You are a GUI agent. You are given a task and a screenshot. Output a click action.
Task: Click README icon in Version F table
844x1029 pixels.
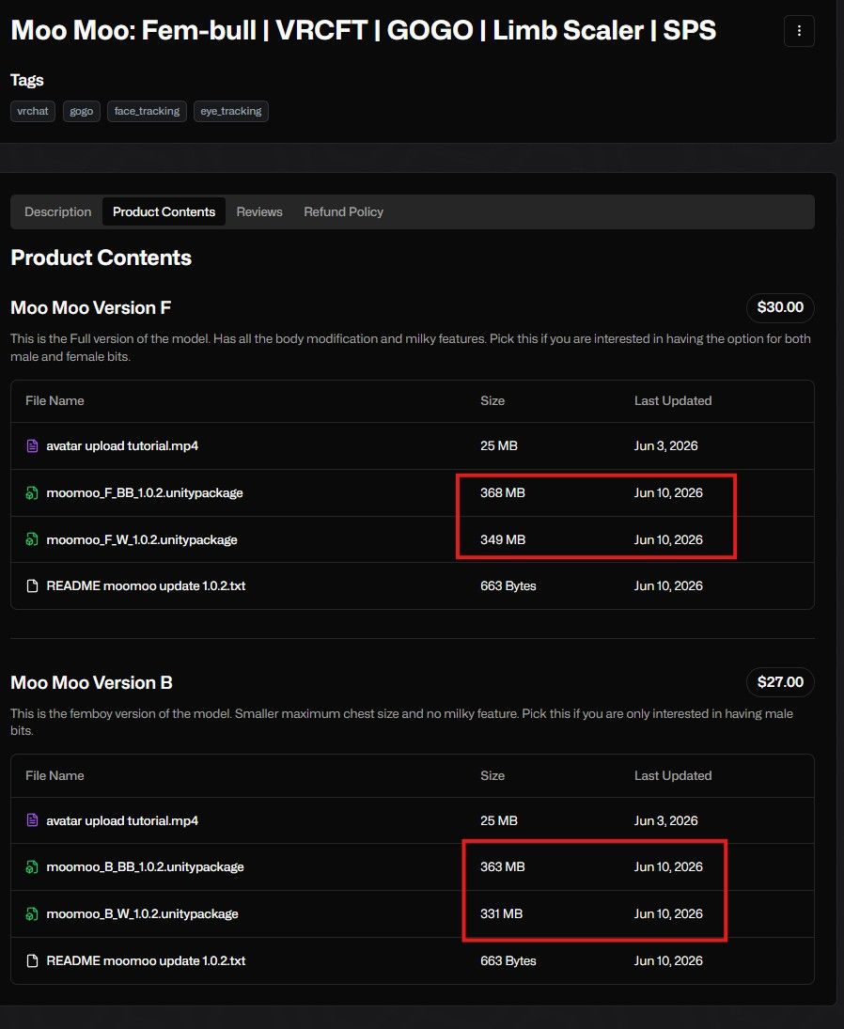pos(32,586)
